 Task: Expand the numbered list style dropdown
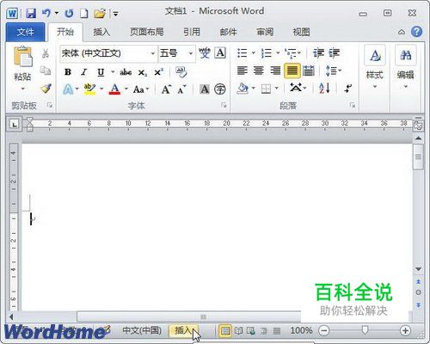tap(278, 53)
